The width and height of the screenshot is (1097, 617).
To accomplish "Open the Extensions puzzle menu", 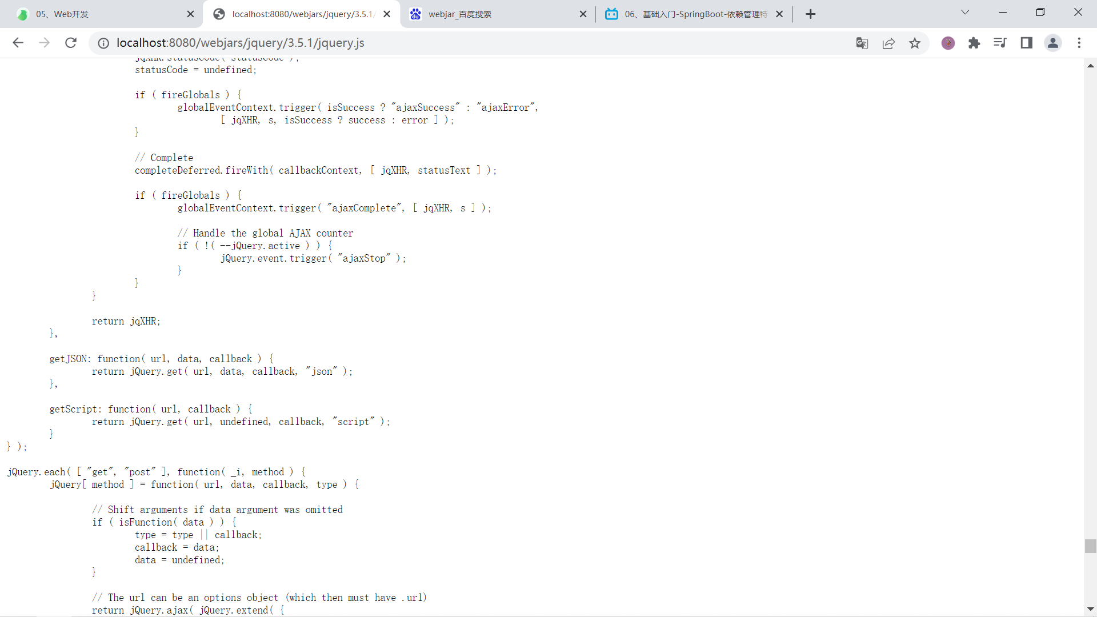I will (974, 43).
